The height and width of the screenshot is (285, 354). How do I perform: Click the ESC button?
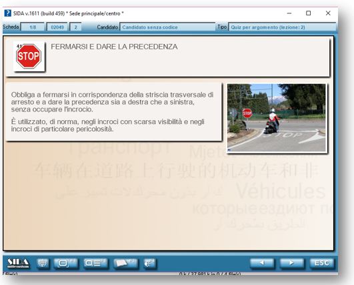321,263
